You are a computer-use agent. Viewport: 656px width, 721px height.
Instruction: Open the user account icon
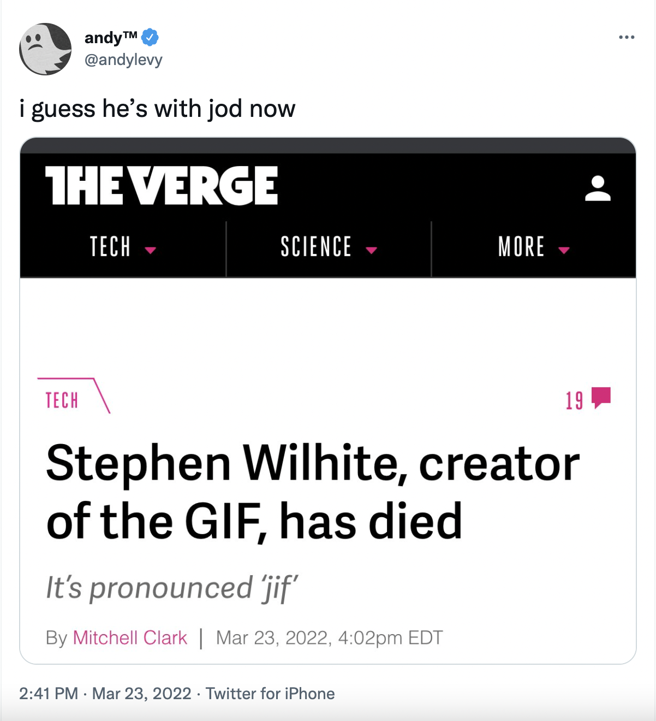[x=598, y=188]
